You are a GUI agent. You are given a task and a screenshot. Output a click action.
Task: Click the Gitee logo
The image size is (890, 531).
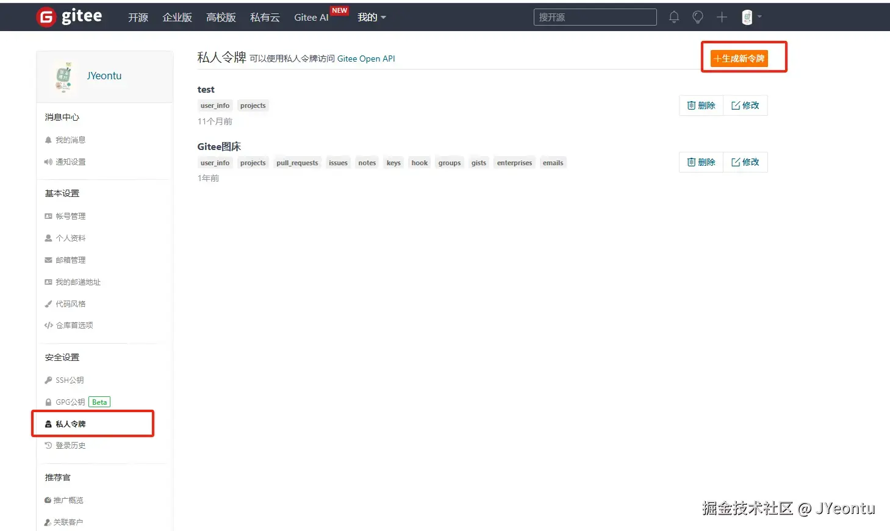pos(70,16)
